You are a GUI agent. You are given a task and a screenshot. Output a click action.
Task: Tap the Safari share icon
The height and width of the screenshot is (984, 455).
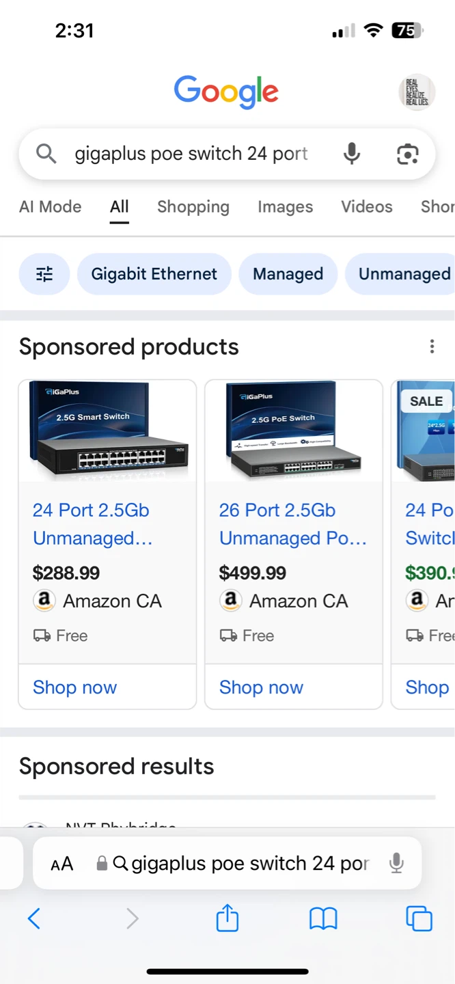[227, 918]
